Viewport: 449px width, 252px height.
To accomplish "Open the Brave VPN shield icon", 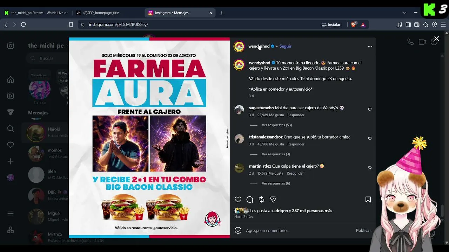I will tap(435, 24).
